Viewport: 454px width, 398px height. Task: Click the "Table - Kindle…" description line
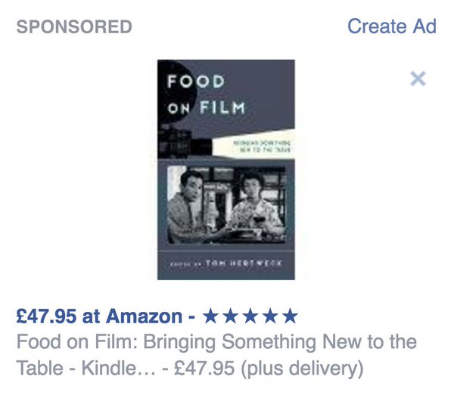pyautogui.click(x=86, y=368)
